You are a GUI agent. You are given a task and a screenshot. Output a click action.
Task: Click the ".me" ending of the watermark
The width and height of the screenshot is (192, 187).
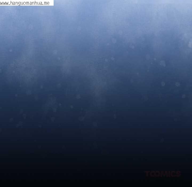[46, 3]
